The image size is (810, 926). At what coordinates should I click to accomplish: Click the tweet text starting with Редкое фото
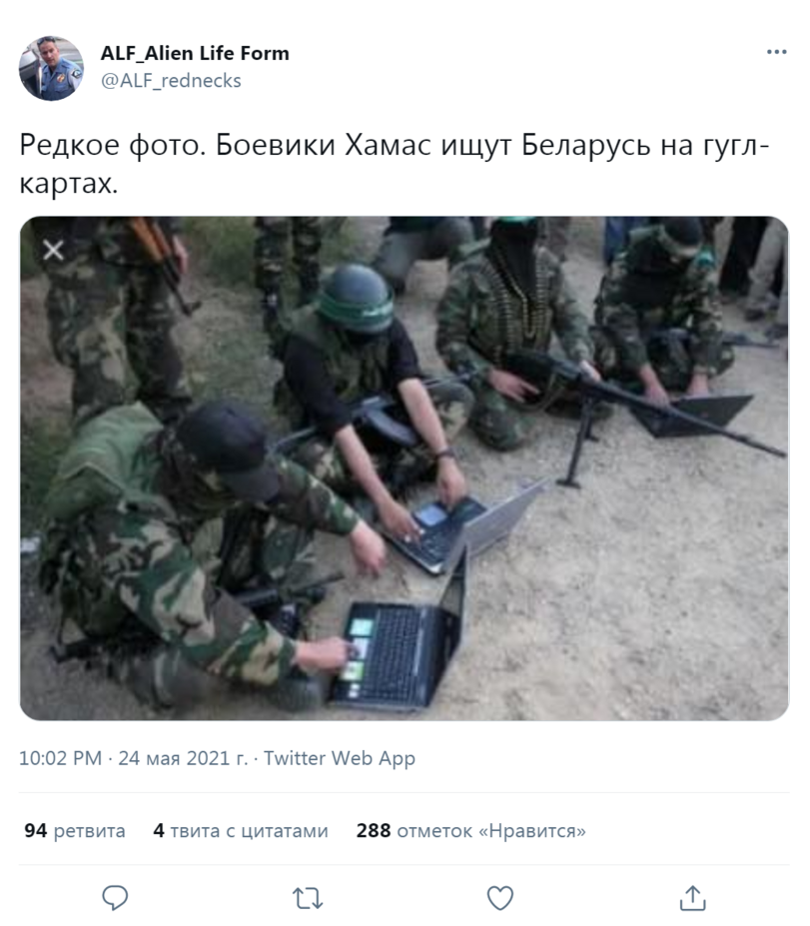click(x=395, y=164)
